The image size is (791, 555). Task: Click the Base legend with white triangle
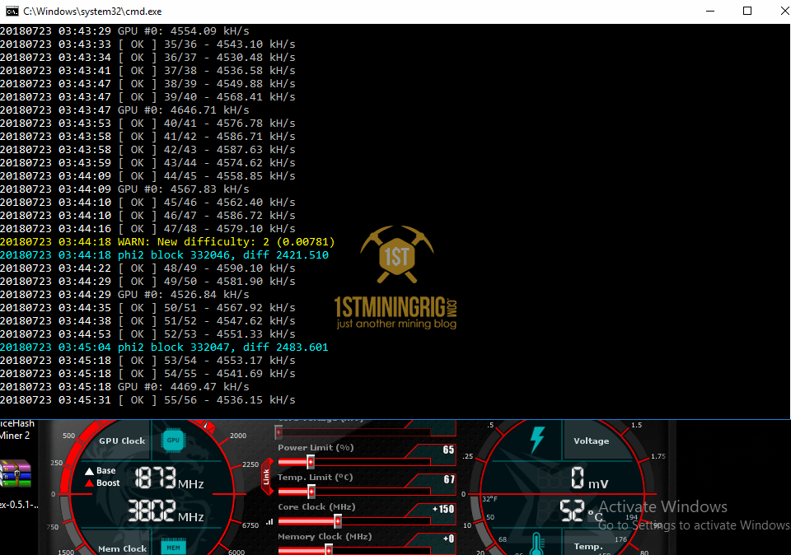point(101,470)
